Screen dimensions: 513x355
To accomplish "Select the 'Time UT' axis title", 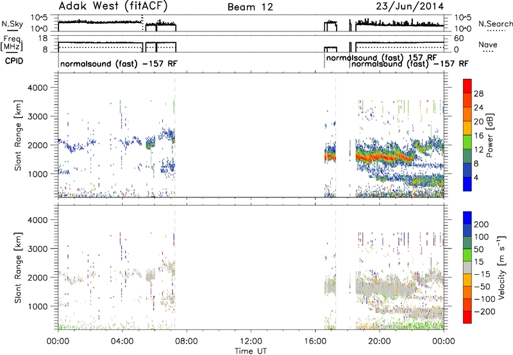I will (251, 351).
